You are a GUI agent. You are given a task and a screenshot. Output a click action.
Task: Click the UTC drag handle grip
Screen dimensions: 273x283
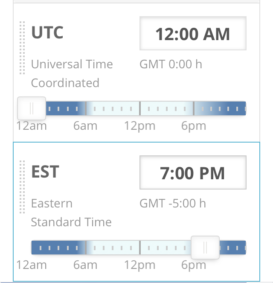point(22,48)
